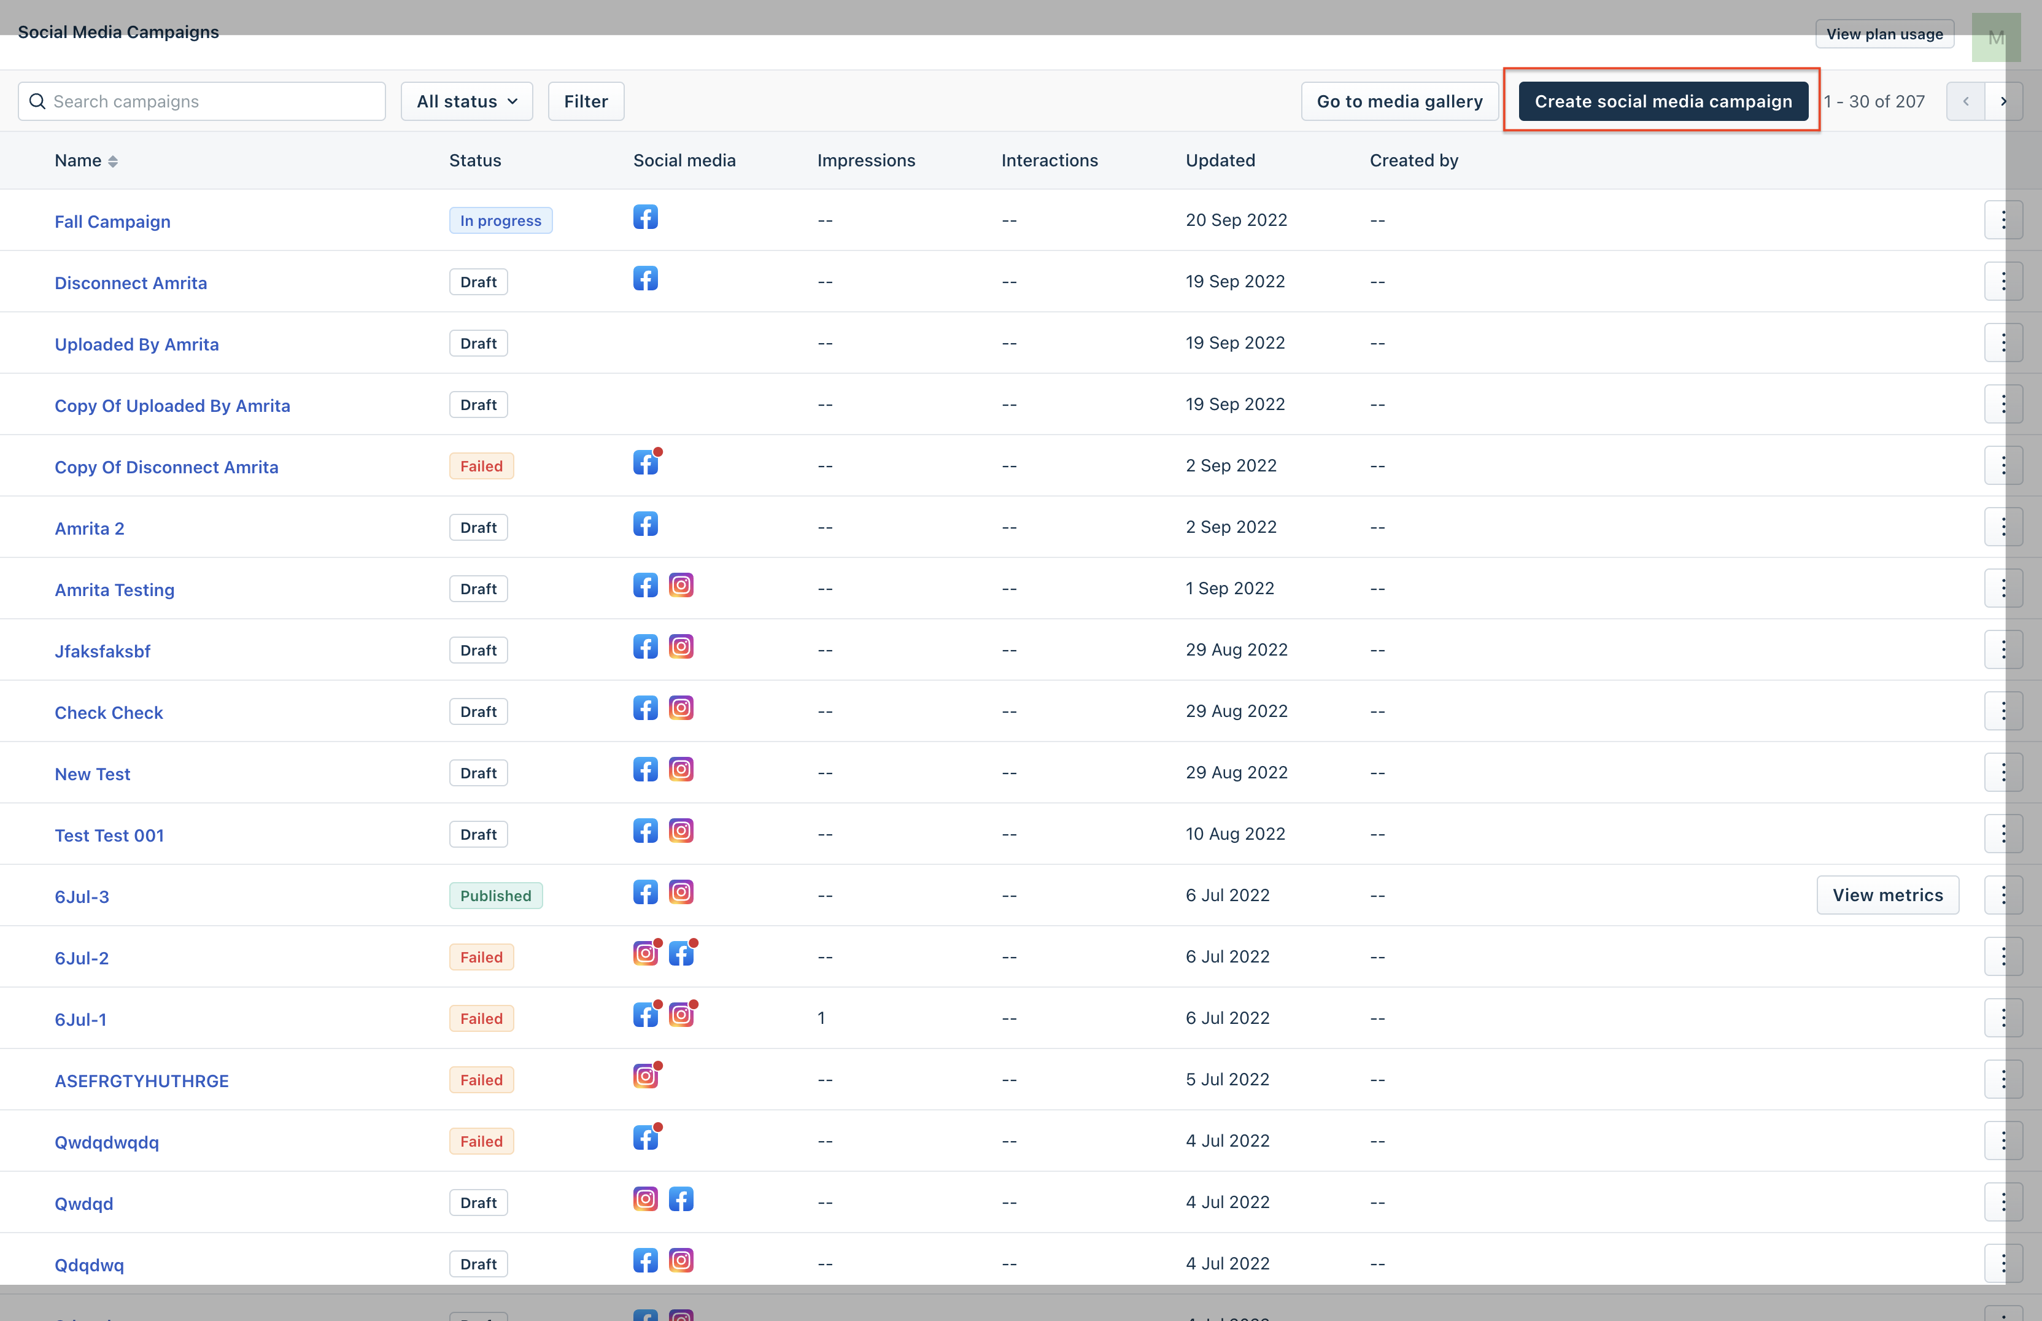
Task: Click the Facebook icon in Fall Campaign row
Action: click(645, 218)
